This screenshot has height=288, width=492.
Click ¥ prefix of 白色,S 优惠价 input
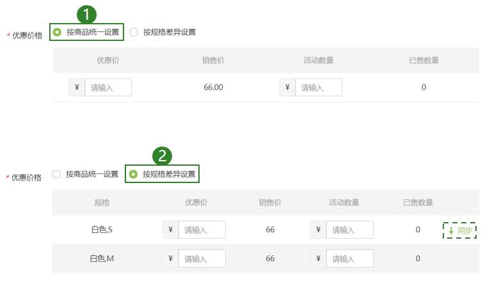[x=171, y=230]
